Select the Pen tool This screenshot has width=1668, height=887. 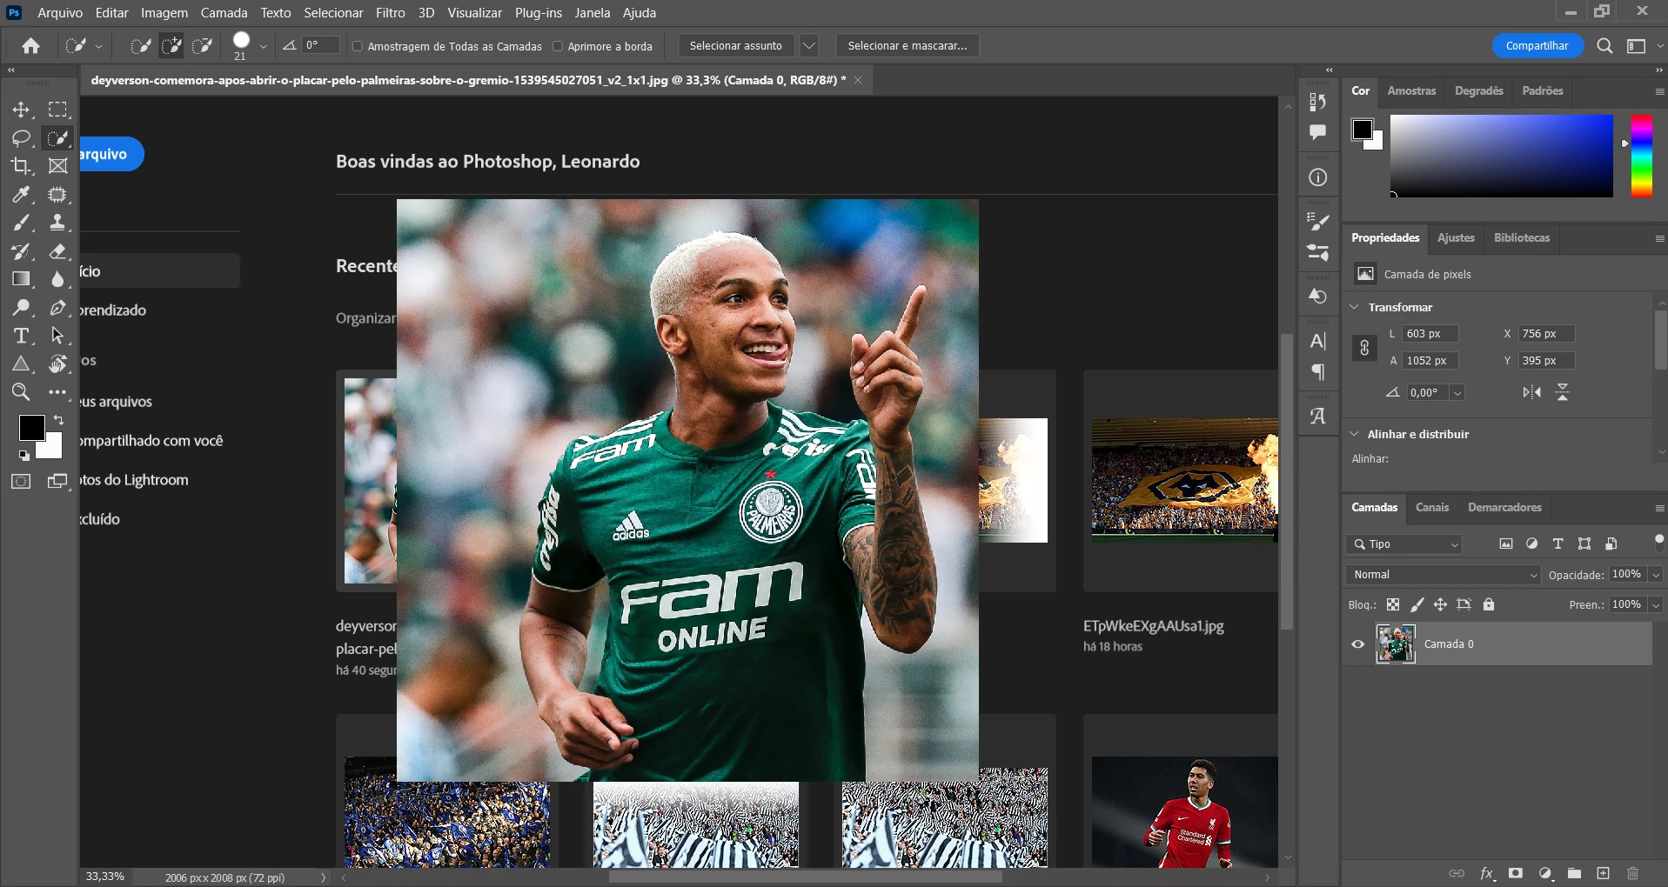[57, 308]
